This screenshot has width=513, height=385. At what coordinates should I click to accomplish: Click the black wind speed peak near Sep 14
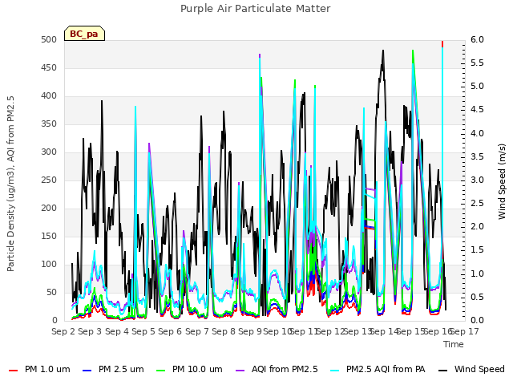point(383,51)
